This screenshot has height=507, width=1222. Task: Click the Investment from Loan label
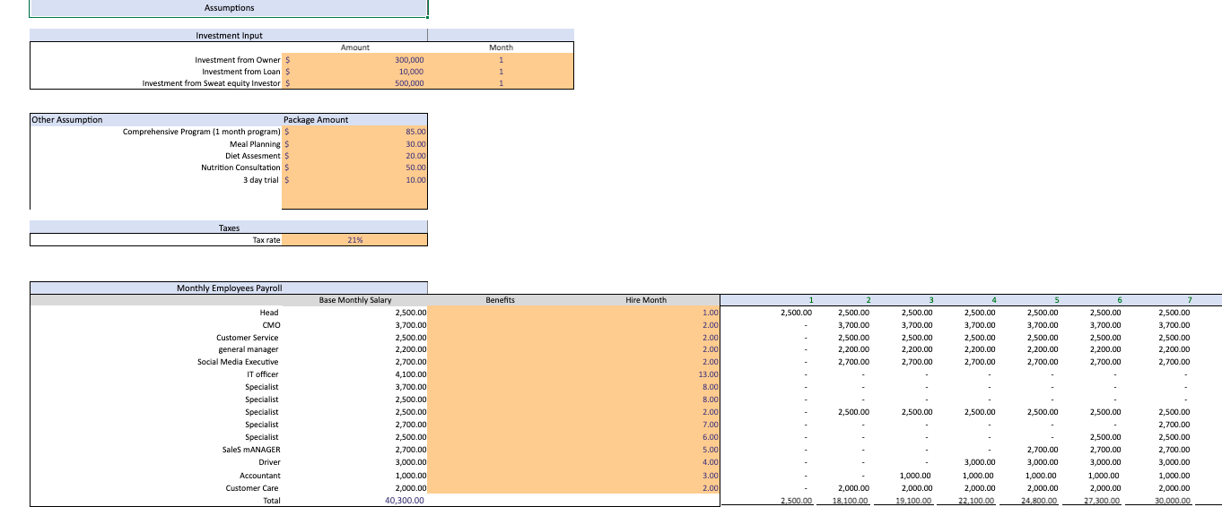point(240,72)
